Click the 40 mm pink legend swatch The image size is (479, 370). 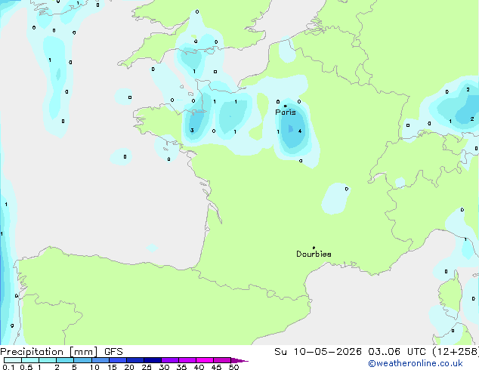[205, 360]
